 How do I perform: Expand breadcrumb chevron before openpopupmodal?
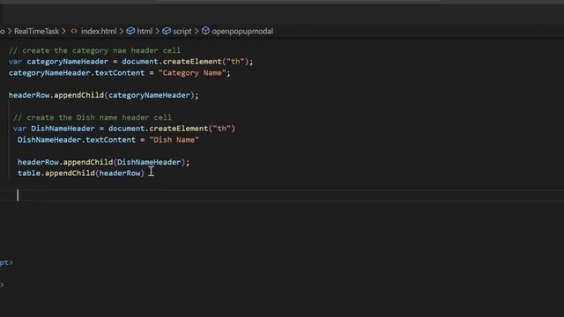pyautogui.click(x=197, y=32)
